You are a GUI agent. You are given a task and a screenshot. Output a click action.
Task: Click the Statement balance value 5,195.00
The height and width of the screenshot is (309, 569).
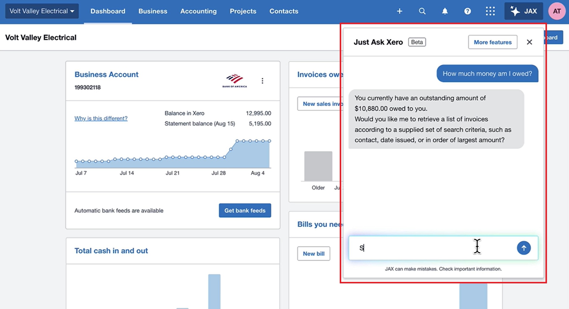pos(260,123)
